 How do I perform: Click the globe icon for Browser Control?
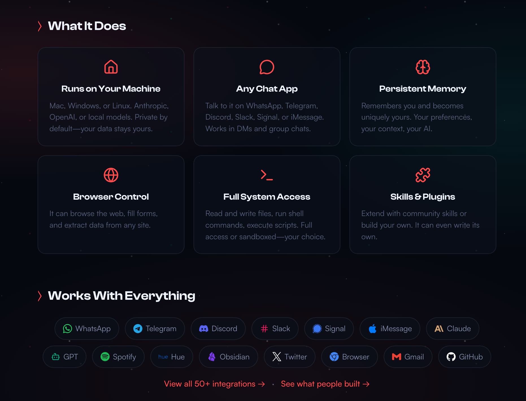(x=111, y=175)
